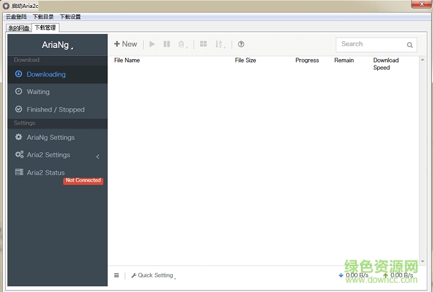The width and height of the screenshot is (433, 292).
Task: Click the upload speed indicator
Action: pyautogui.click(x=398, y=275)
